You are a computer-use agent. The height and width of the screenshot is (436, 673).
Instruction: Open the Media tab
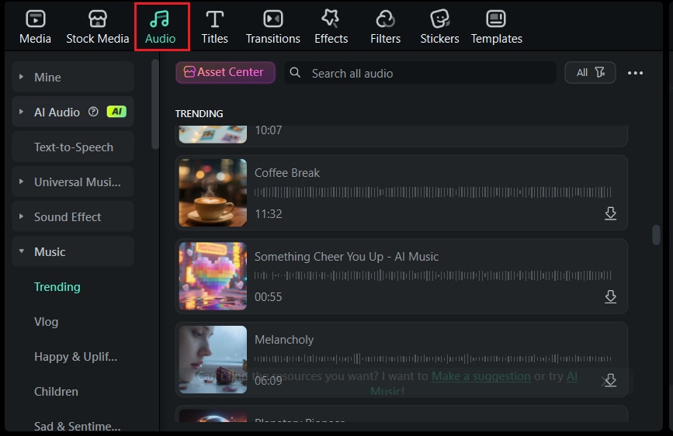35,27
